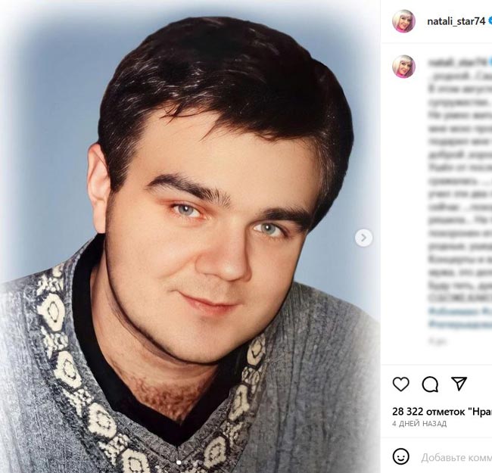Open natali_star74 profile avatar in header
Screen dimensions: 492x473
click(x=403, y=21)
